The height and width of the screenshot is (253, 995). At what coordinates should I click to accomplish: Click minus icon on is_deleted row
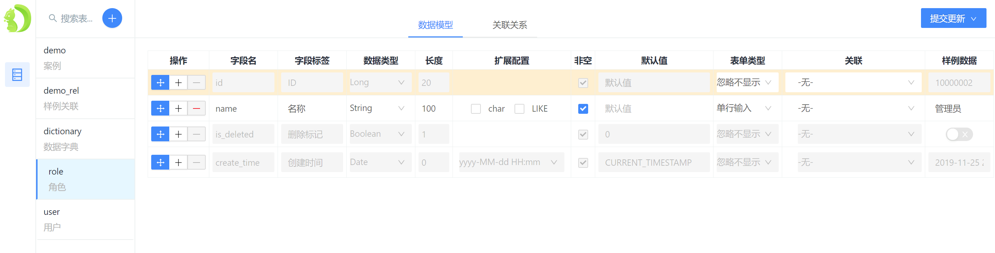pyautogui.click(x=197, y=134)
